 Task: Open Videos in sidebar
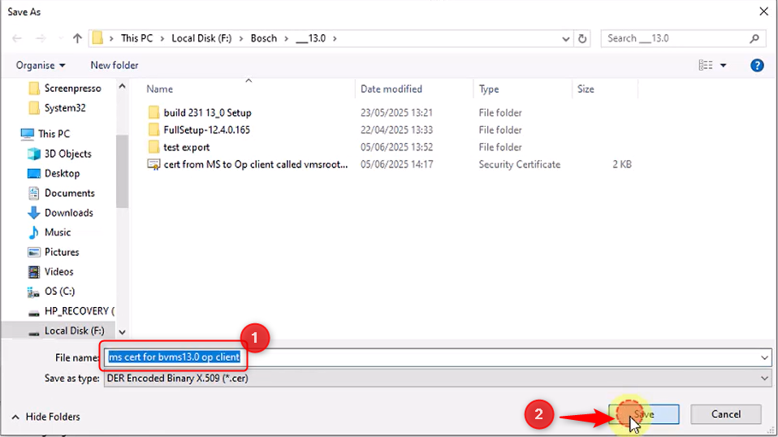pyautogui.click(x=58, y=272)
